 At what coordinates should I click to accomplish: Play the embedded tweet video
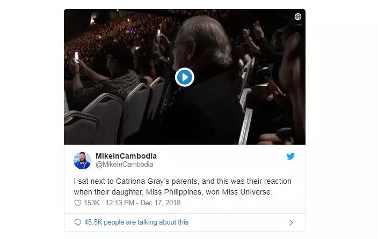coord(184,77)
